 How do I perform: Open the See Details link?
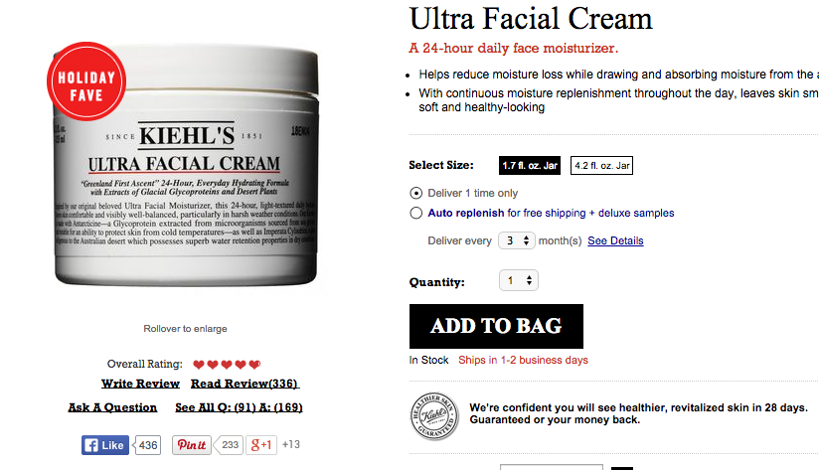(x=615, y=240)
